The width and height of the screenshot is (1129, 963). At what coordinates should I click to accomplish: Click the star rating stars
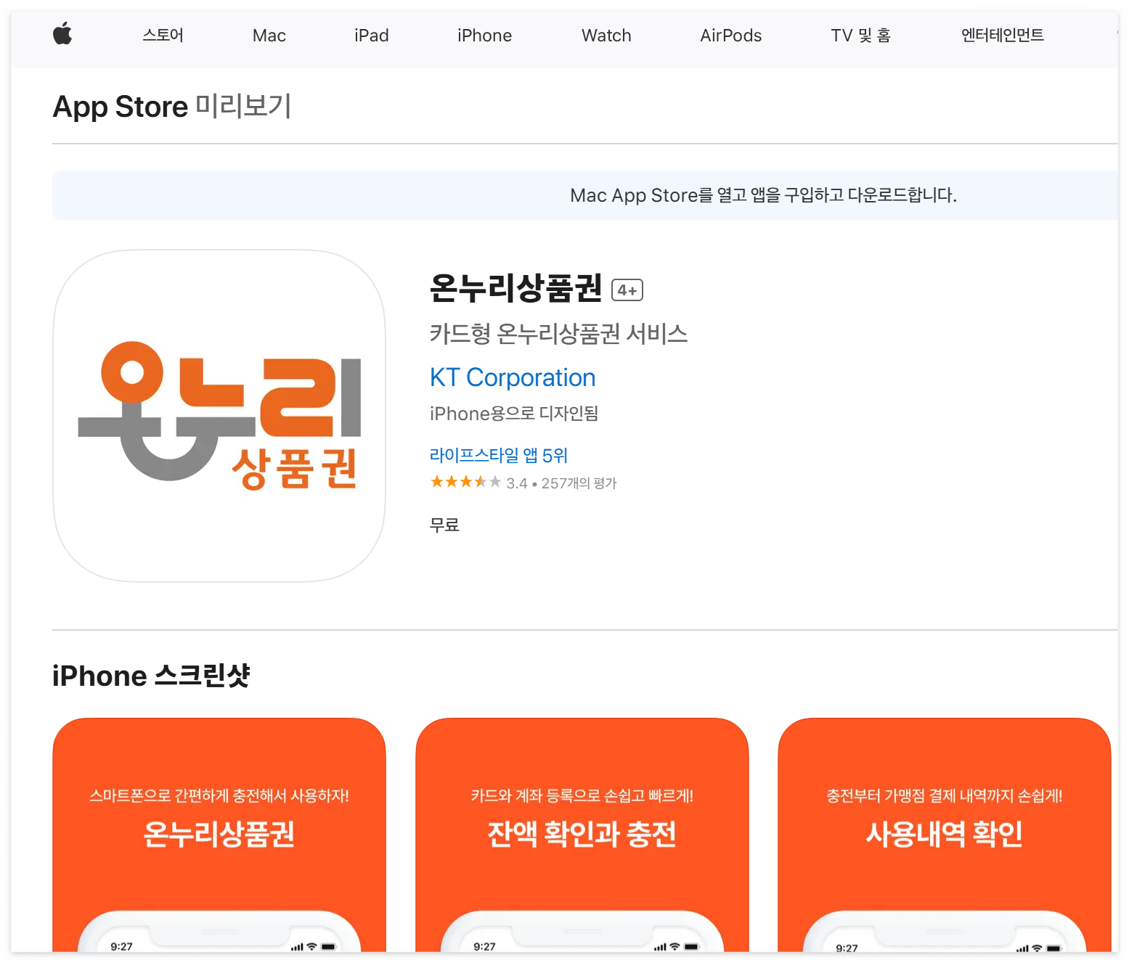(465, 481)
